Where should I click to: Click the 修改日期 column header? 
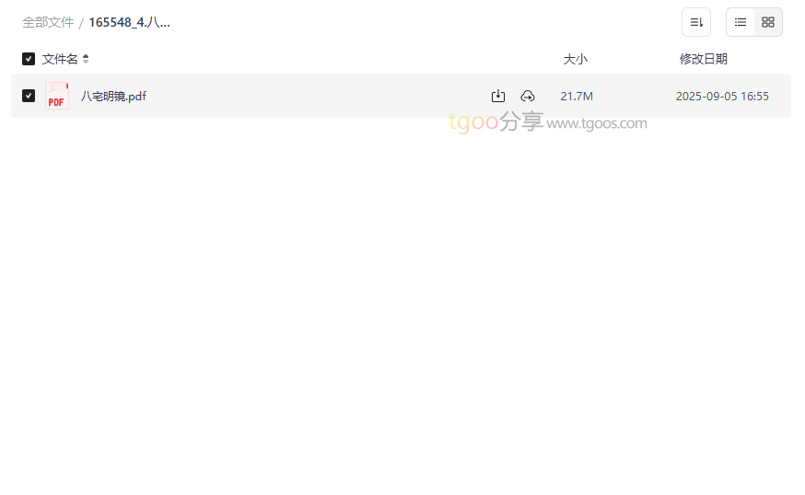(x=704, y=59)
